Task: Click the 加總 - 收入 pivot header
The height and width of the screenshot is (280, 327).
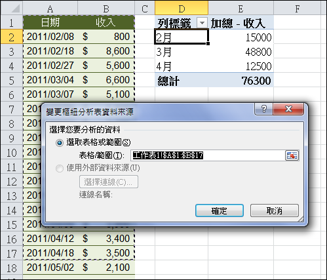Action: (x=240, y=23)
